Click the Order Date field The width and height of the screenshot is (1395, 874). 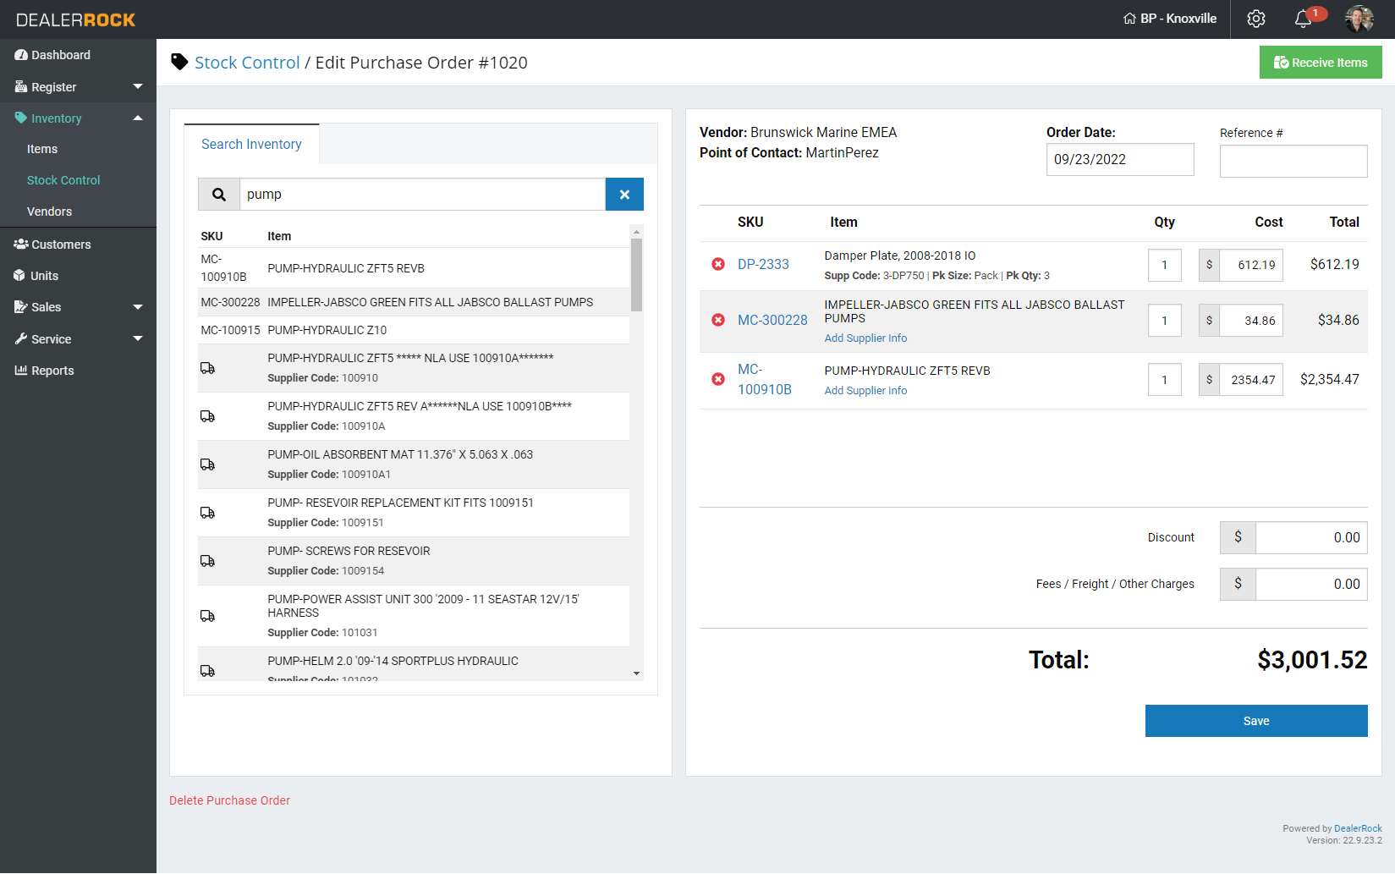[1120, 159]
